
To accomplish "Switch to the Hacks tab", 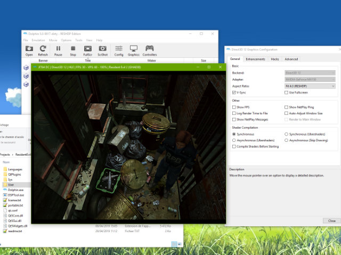I will click(275, 59).
